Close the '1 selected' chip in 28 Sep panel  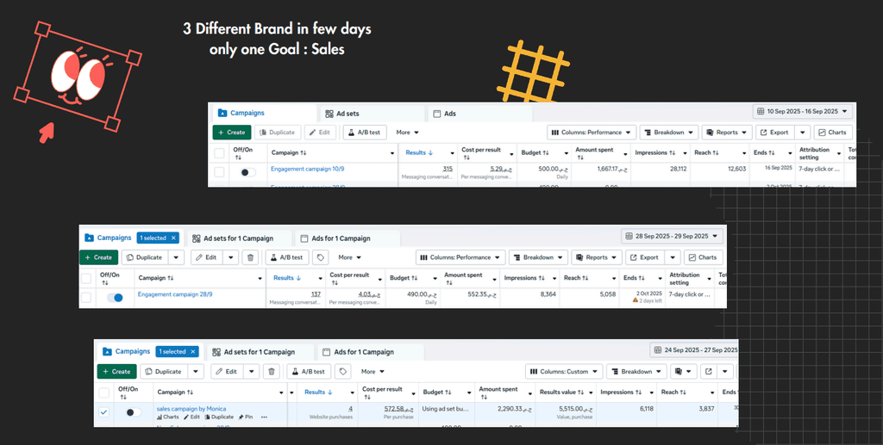pos(173,238)
